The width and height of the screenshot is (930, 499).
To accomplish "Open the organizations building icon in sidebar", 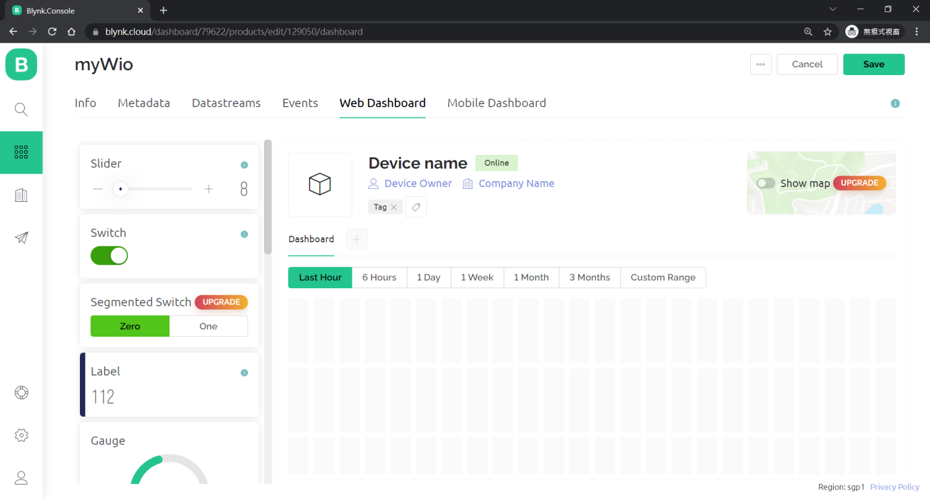I will point(21,195).
